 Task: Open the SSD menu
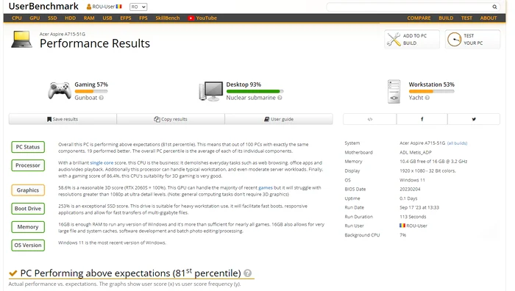[52, 18]
